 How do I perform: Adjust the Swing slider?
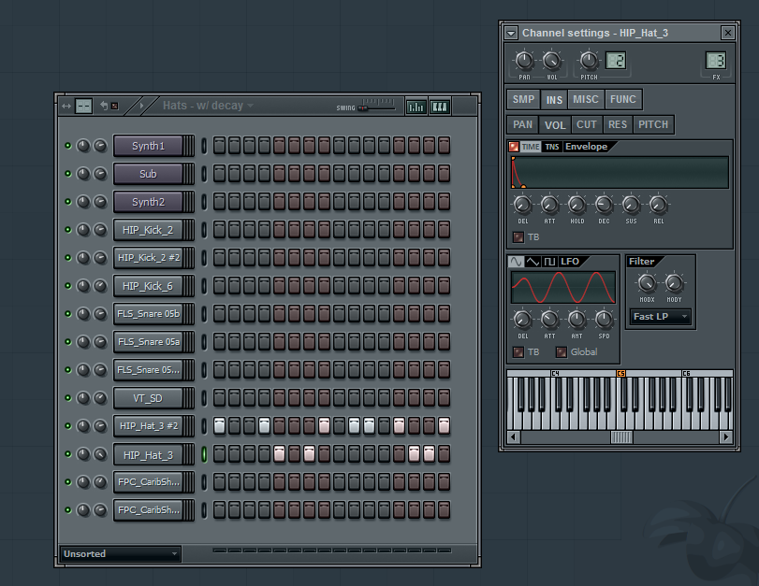coord(362,107)
